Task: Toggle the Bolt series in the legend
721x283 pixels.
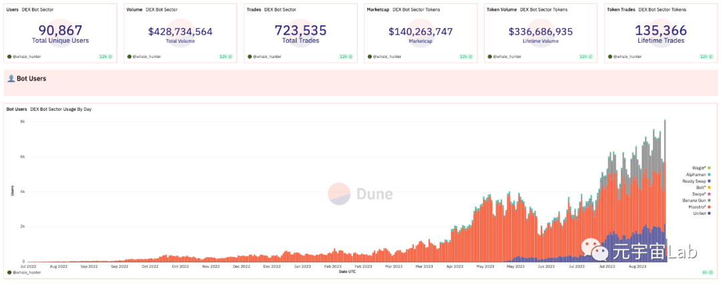Action: click(704, 188)
